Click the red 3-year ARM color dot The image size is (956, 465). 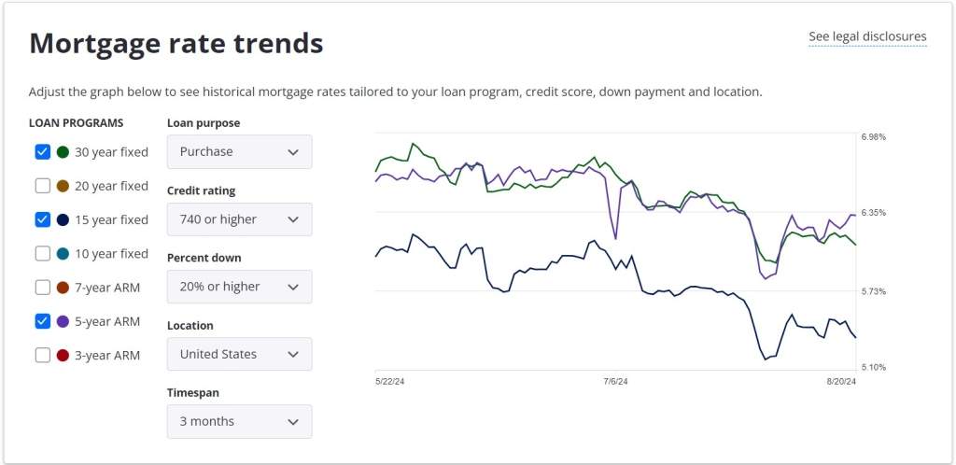(63, 355)
